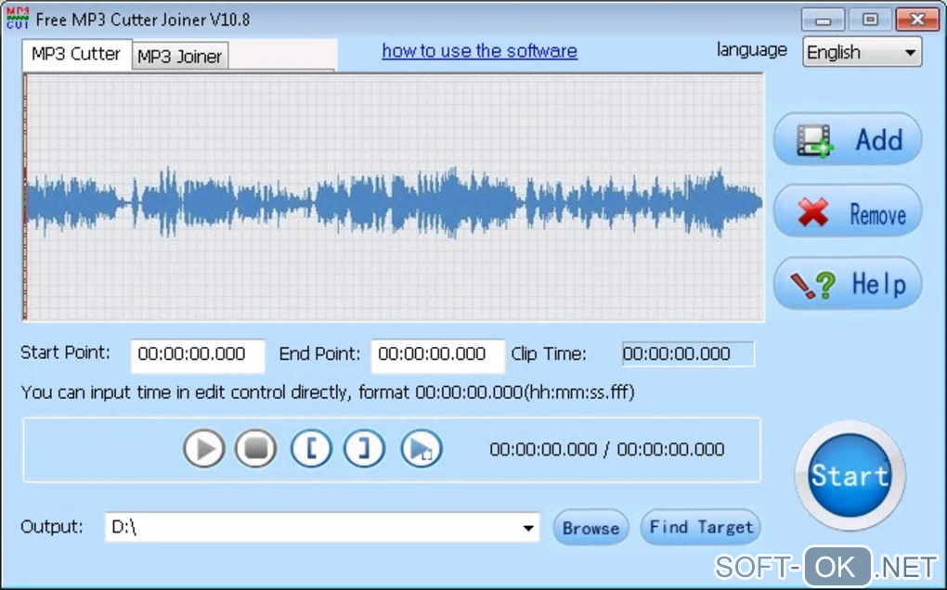Click the 'language' label
This screenshot has width=947, height=590.
click(x=752, y=50)
